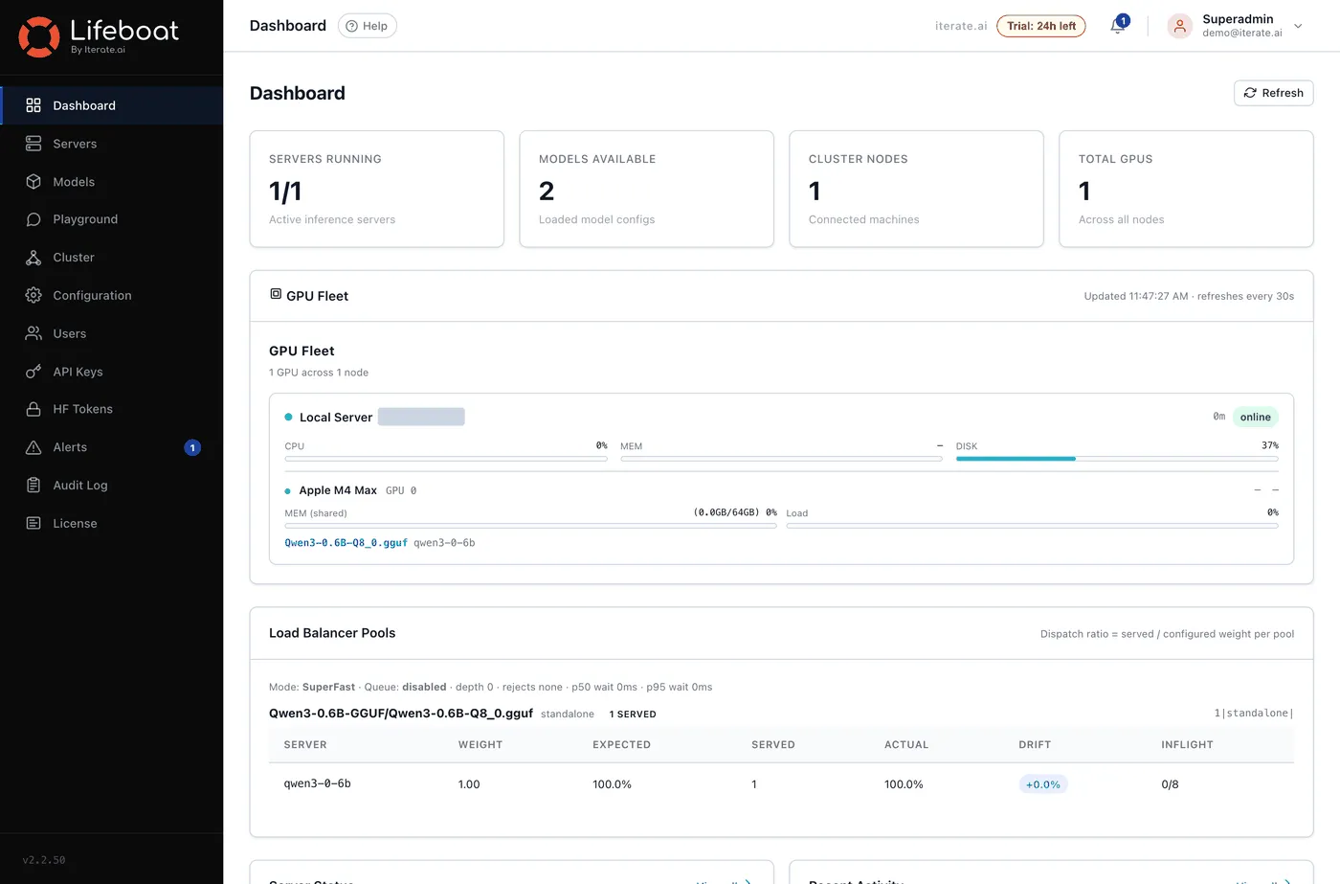The height and width of the screenshot is (884, 1340).
Task: Click the 0/8 inflight value
Action: (x=1170, y=784)
